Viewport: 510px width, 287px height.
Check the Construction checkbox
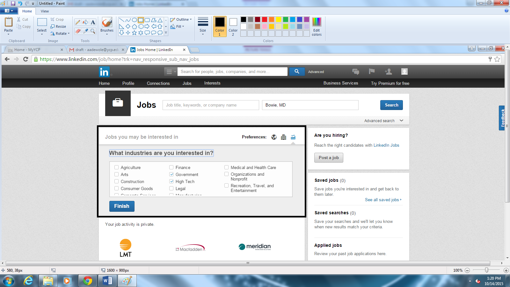[116, 181]
